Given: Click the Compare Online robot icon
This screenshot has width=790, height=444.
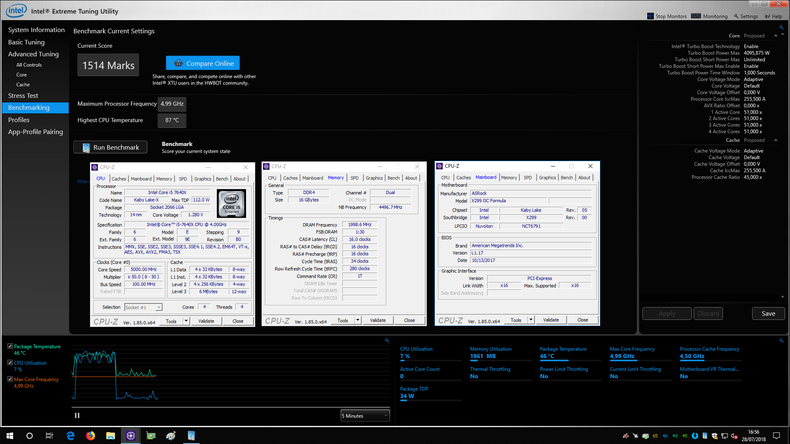Looking at the screenshot, I should (178, 63).
